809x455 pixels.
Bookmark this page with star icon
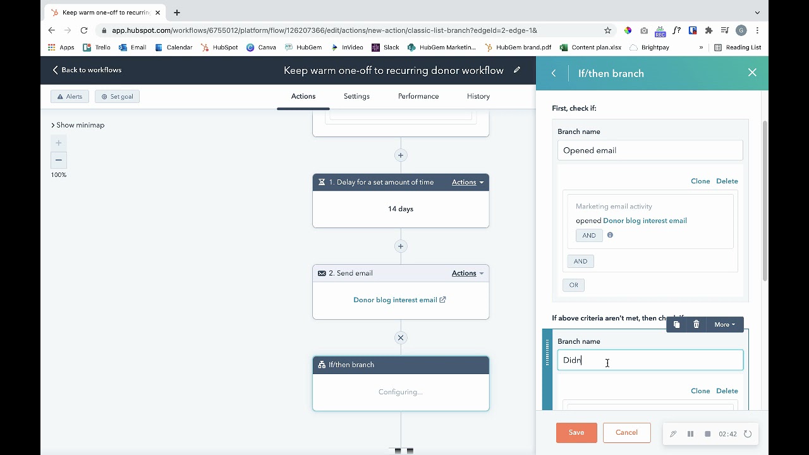(x=607, y=30)
